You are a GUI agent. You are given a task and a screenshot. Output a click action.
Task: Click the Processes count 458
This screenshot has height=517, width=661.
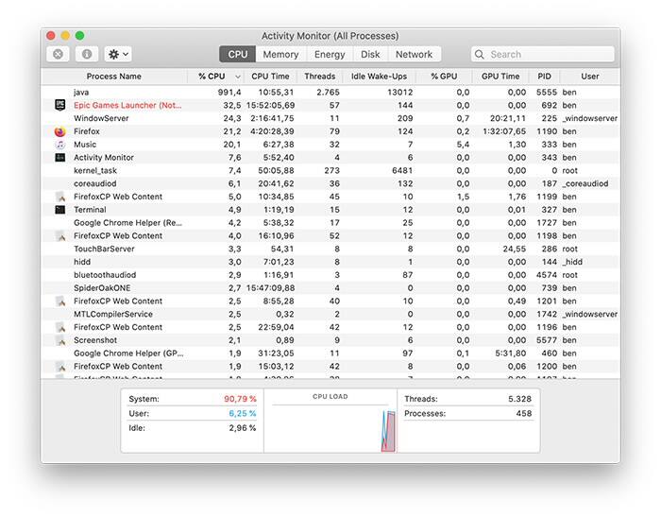523,413
